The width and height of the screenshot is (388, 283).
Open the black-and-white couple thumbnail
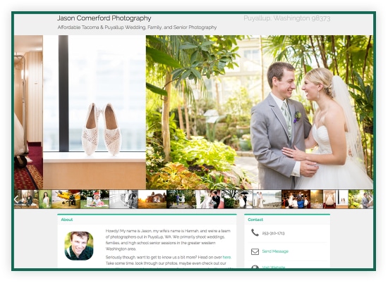123,199
